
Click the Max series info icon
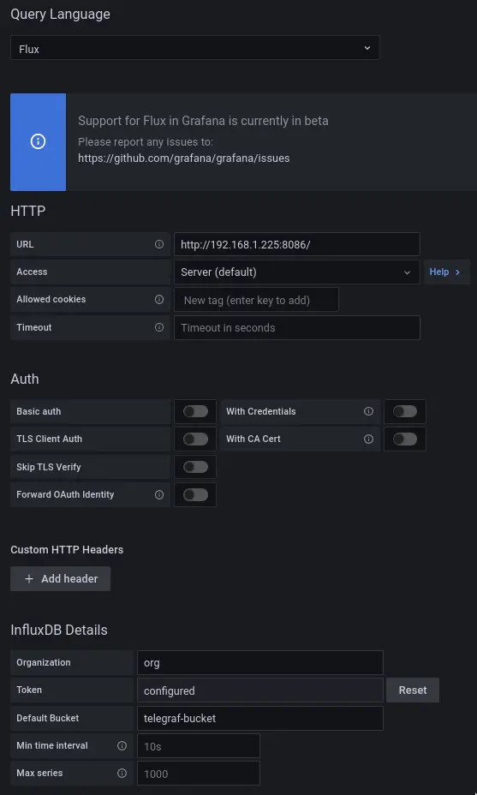[122, 774]
